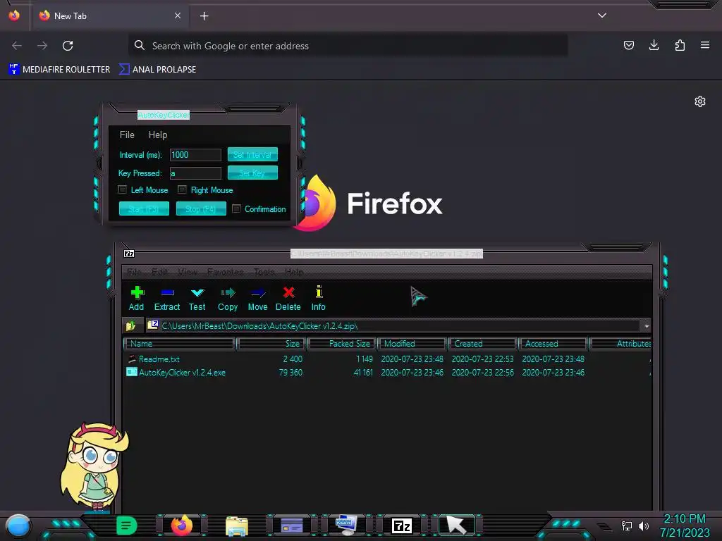Click the Copy icon in 7-Zip toolbar
The height and width of the screenshot is (541, 722).
click(228, 292)
